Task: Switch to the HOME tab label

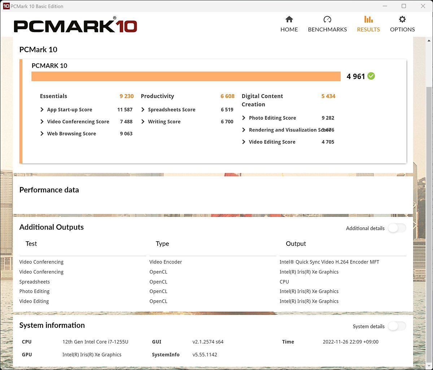Action: (289, 30)
